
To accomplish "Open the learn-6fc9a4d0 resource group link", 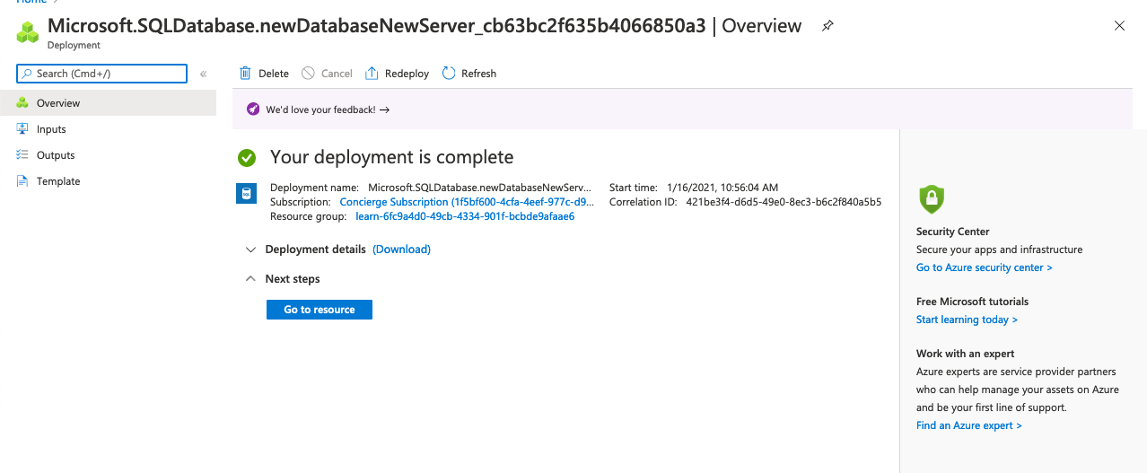I will (465, 216).
